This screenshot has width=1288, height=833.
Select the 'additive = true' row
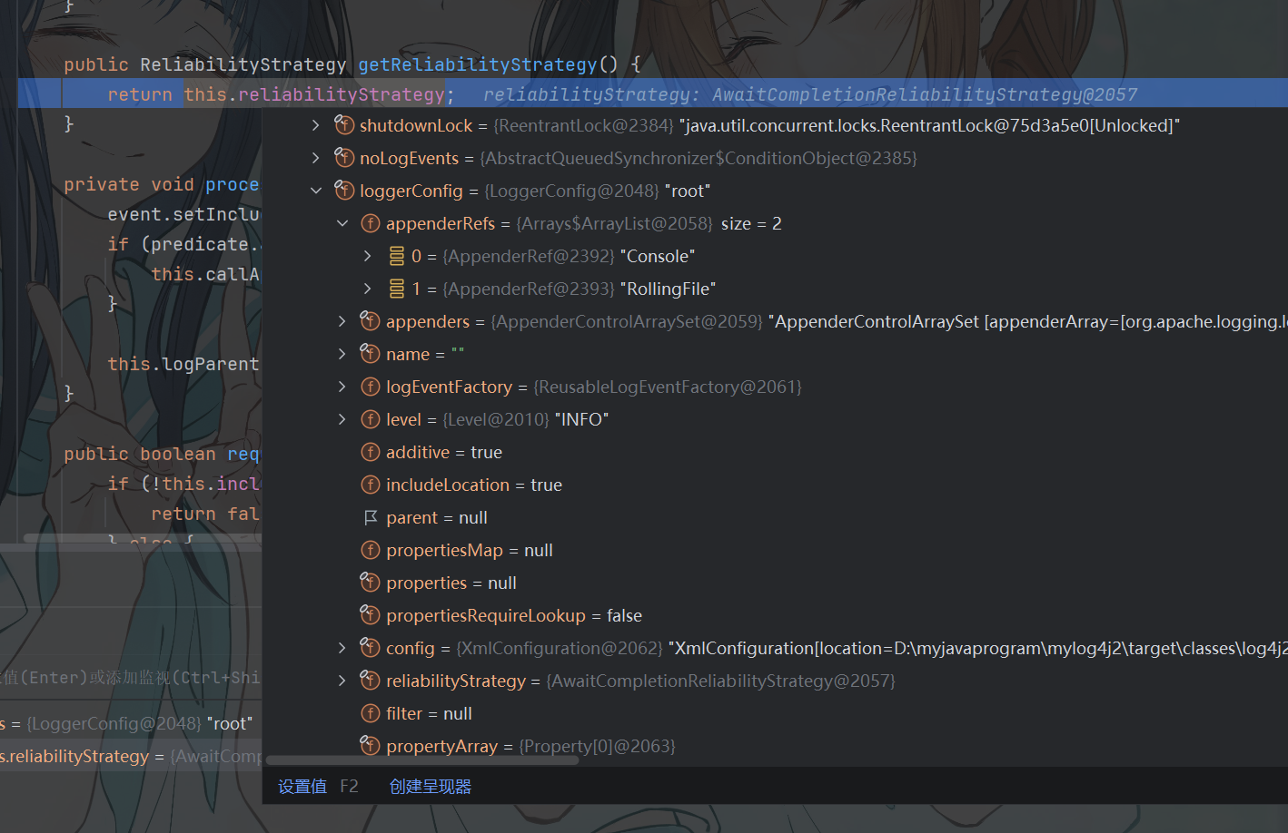tap(775, 452)
